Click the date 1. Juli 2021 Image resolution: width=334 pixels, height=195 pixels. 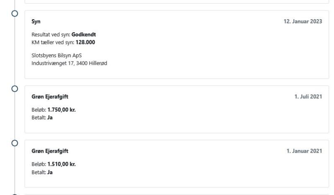click(308, 97)
